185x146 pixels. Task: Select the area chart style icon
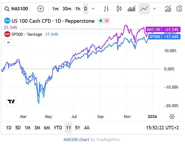131,9
